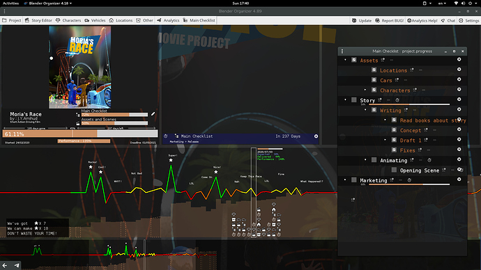Click the pencil edit icon beside Main Checklist bar

pyautogui.click(x=153, y=114)
